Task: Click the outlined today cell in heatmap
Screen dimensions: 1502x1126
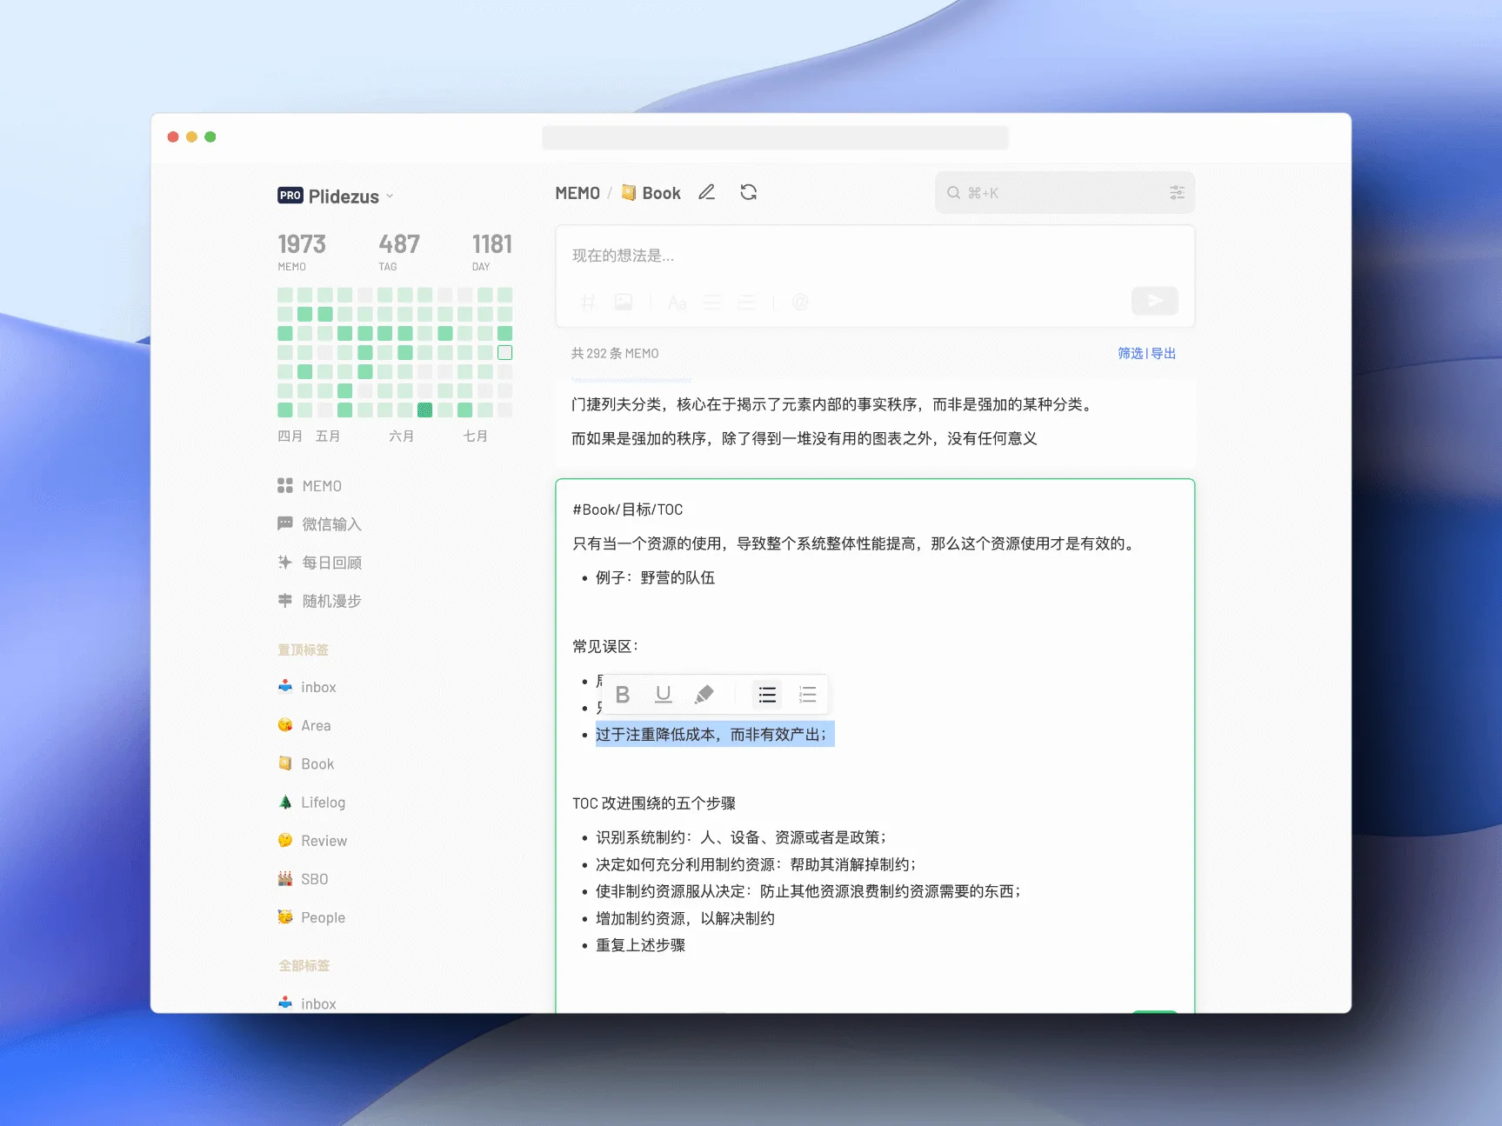Action: pyautogui.click(x=504, y=352)
